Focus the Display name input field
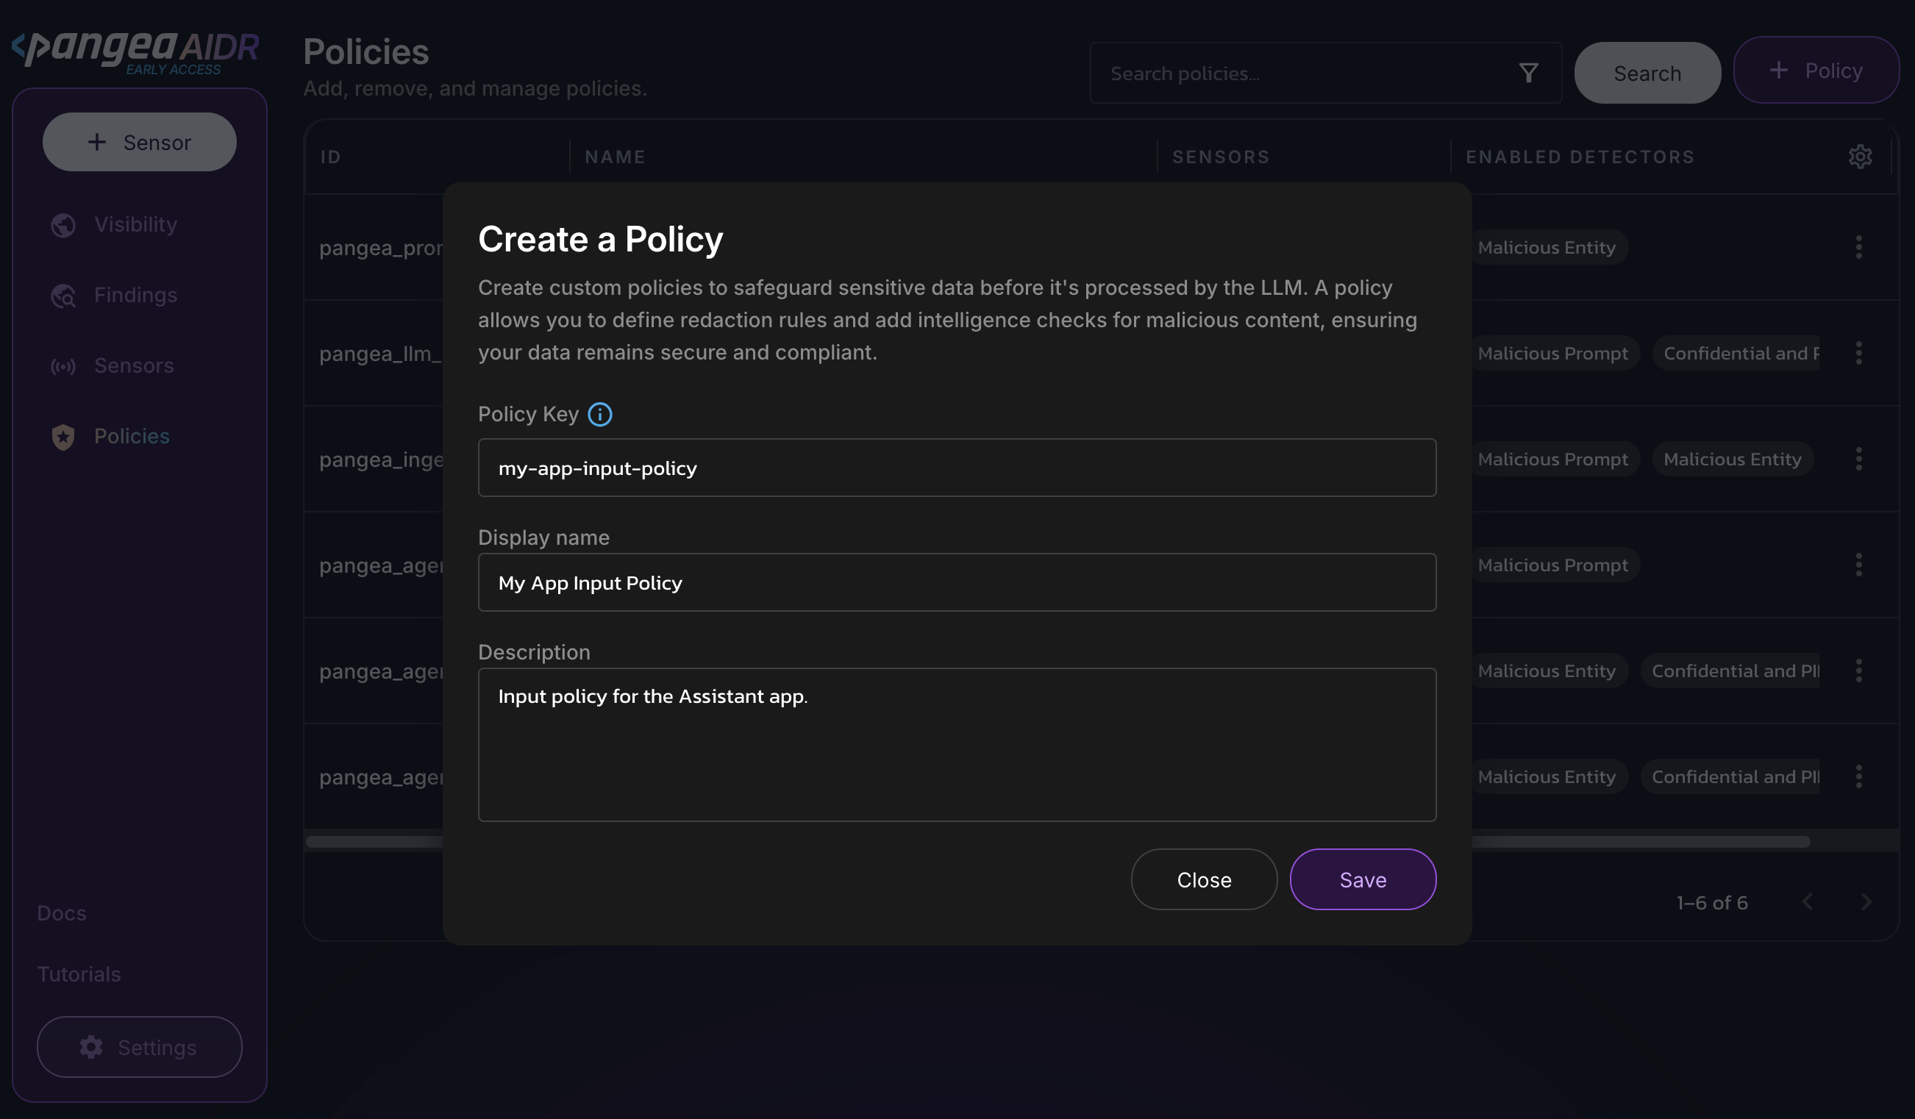Image resolution: width=1915 pixels, height=1119 pixels. point(957,583)
